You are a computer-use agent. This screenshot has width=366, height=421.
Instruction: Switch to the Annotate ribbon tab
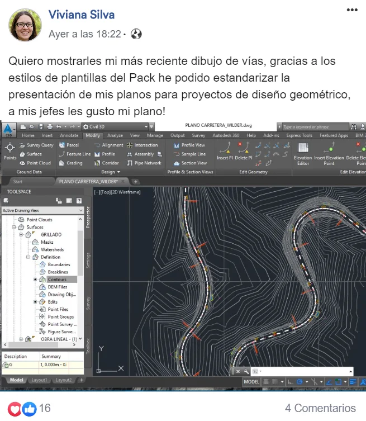[x=69, y=136]
